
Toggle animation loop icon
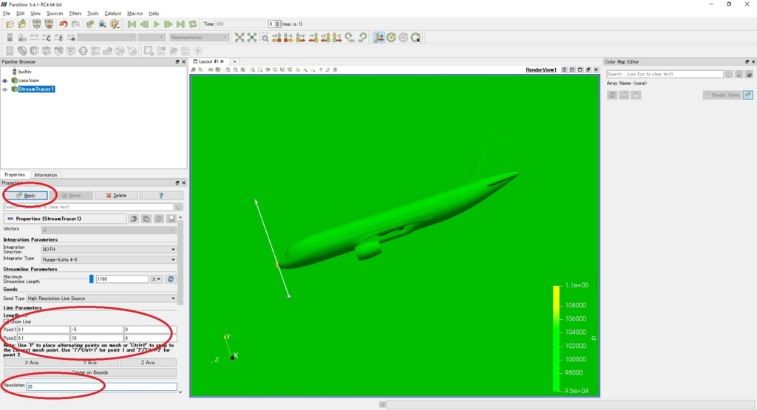click(193, 24)
